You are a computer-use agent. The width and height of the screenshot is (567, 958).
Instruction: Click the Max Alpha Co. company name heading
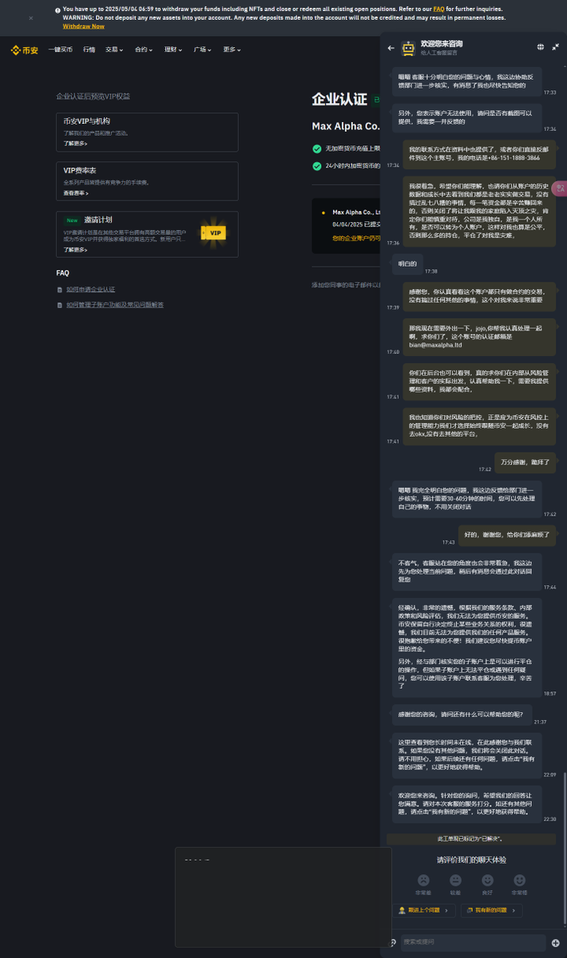click(346, 126)
